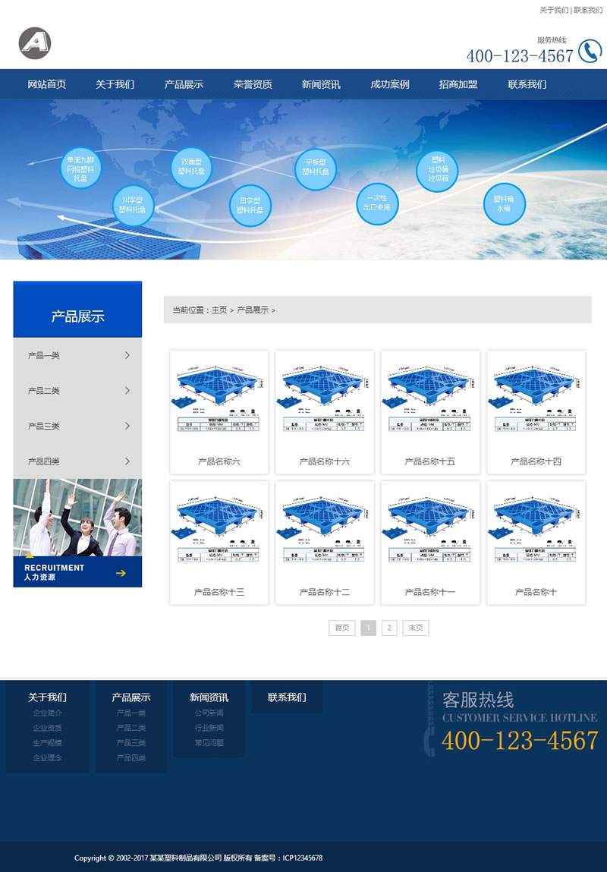
Task: Go to 首页 pagination button
Action: (342, 628)
